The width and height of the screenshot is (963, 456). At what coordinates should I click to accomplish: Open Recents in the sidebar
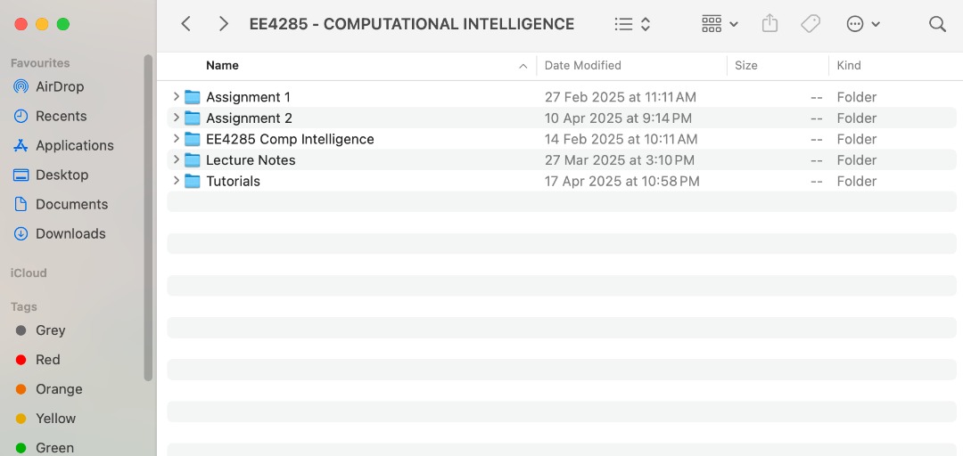click(x=61, y=116)
